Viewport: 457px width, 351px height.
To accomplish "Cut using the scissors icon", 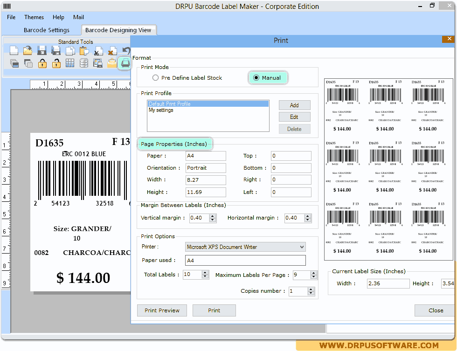I will pos(98,51).
